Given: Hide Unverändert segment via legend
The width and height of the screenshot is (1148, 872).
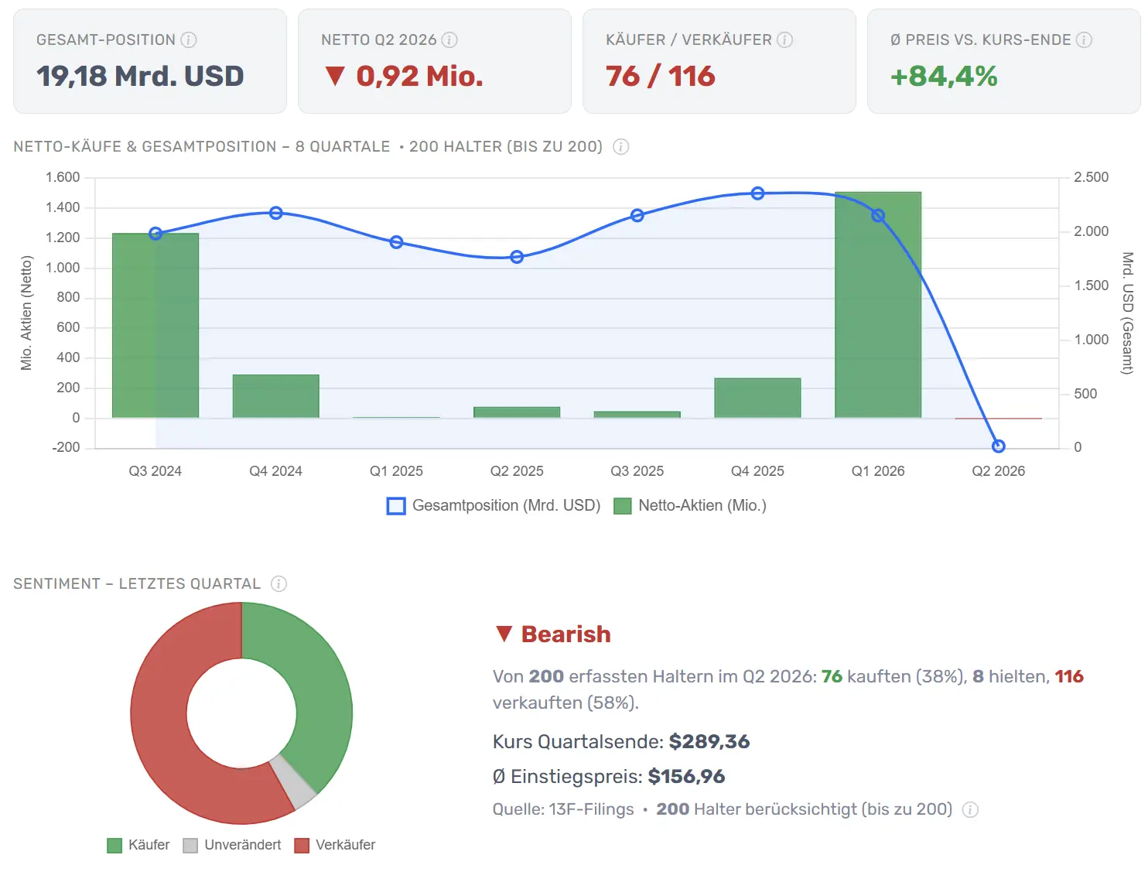Looking at the screenshot, I should [x=232, y=845].
